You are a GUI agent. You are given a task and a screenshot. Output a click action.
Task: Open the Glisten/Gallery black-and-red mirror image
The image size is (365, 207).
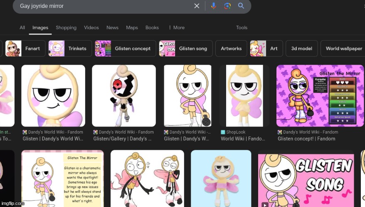(124, 95)
